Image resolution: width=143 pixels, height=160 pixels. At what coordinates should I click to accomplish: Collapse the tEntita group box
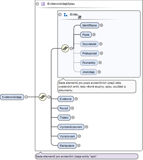coord(60,14)
